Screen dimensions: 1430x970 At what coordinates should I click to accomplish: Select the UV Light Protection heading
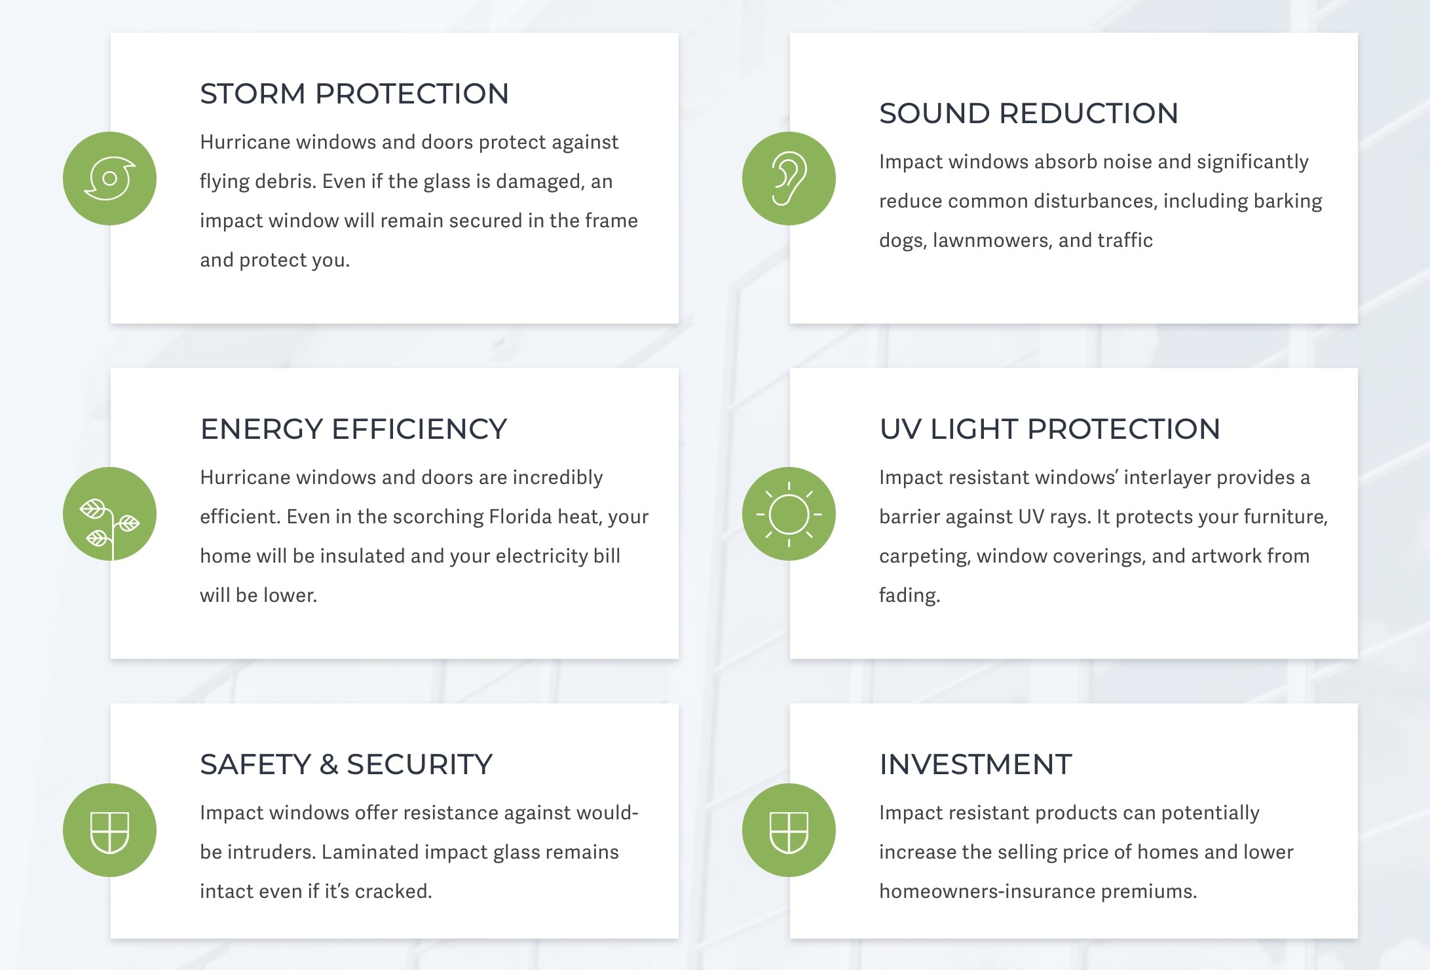coord(1049,429)
